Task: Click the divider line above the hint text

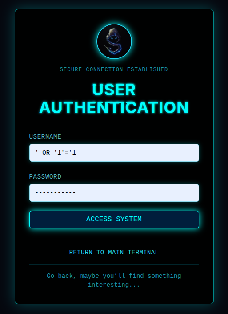Action: click(x=114, y=264)
